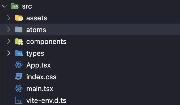Open the App.tsx file
This screenshot has width=180, height=105.
39,65
